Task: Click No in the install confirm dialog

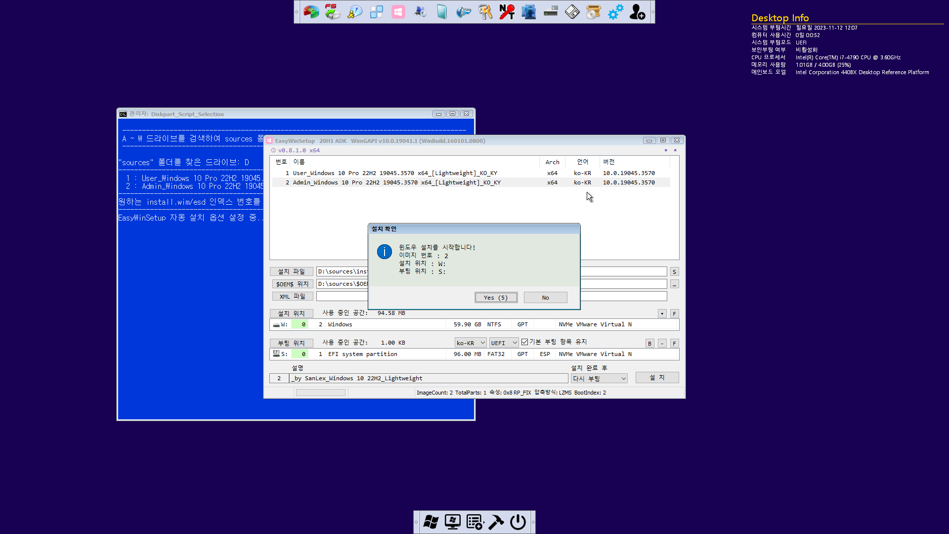Action: (x=545, y=298)
